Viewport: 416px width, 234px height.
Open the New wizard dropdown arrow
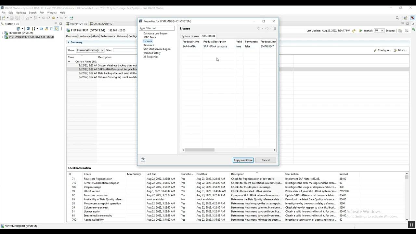[x=7, y=18]
